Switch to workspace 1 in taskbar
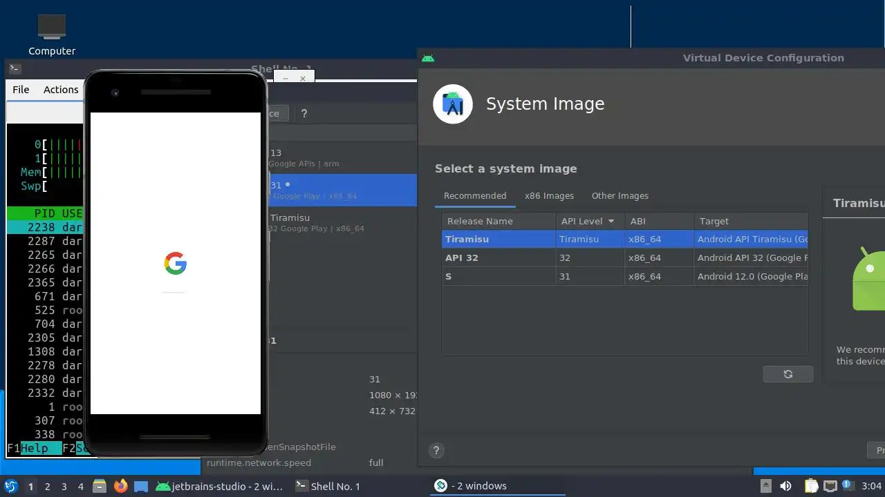The width and height of the screenshot is (885, 497). click(x=31, y=487)
